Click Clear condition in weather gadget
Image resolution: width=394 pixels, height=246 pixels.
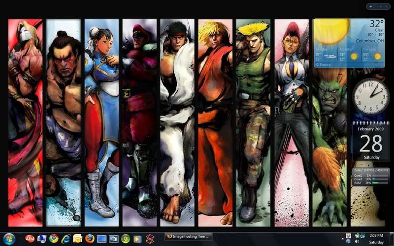pyautogui.click(x=379, y=30)
